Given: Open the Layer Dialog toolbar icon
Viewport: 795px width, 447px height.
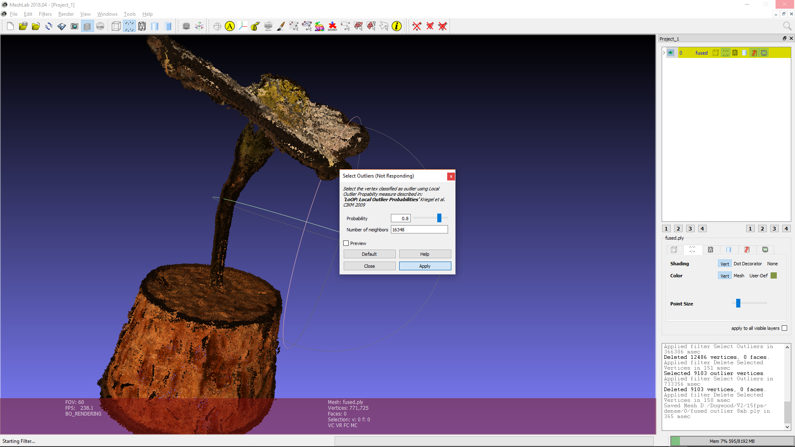Looking at the screenshot, I should [x=87, y=26].
